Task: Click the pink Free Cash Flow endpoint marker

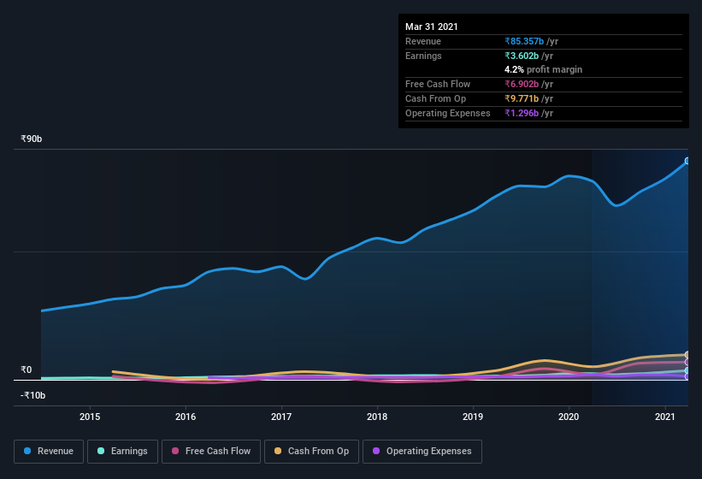Action: 687,362
